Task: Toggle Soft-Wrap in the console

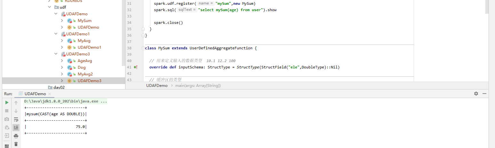Action: tap(16, 119)
